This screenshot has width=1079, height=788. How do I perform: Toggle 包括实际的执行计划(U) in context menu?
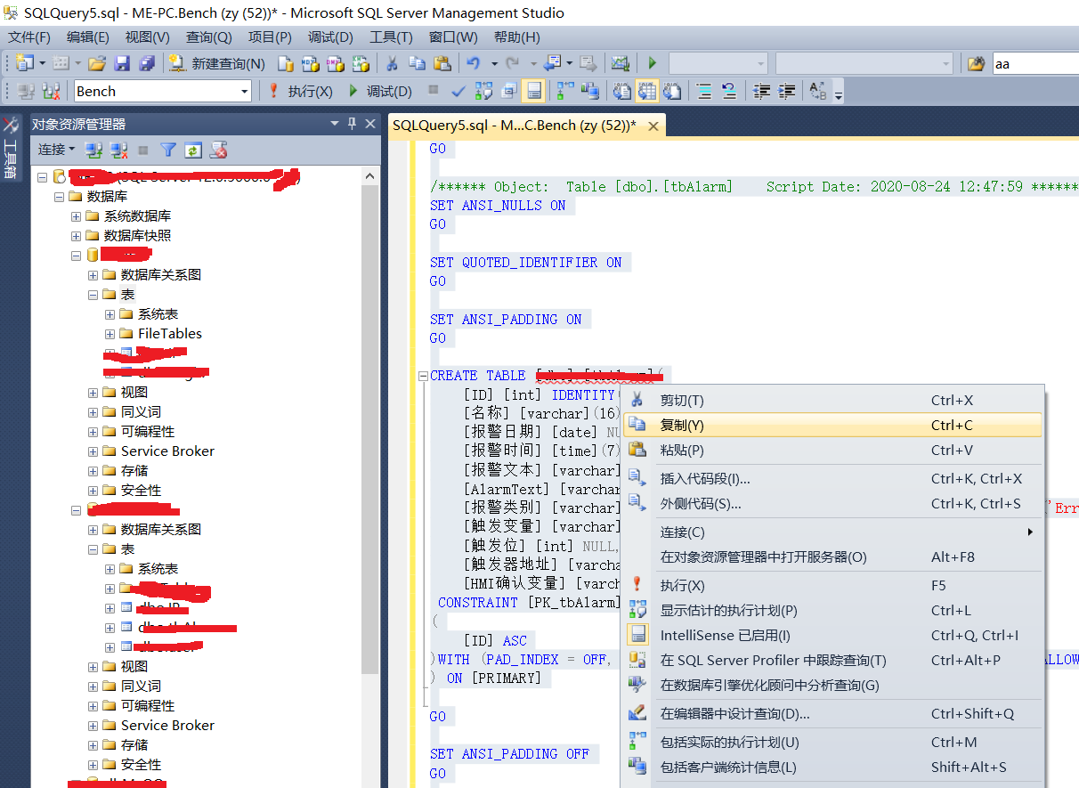click(x=832, y=743)
